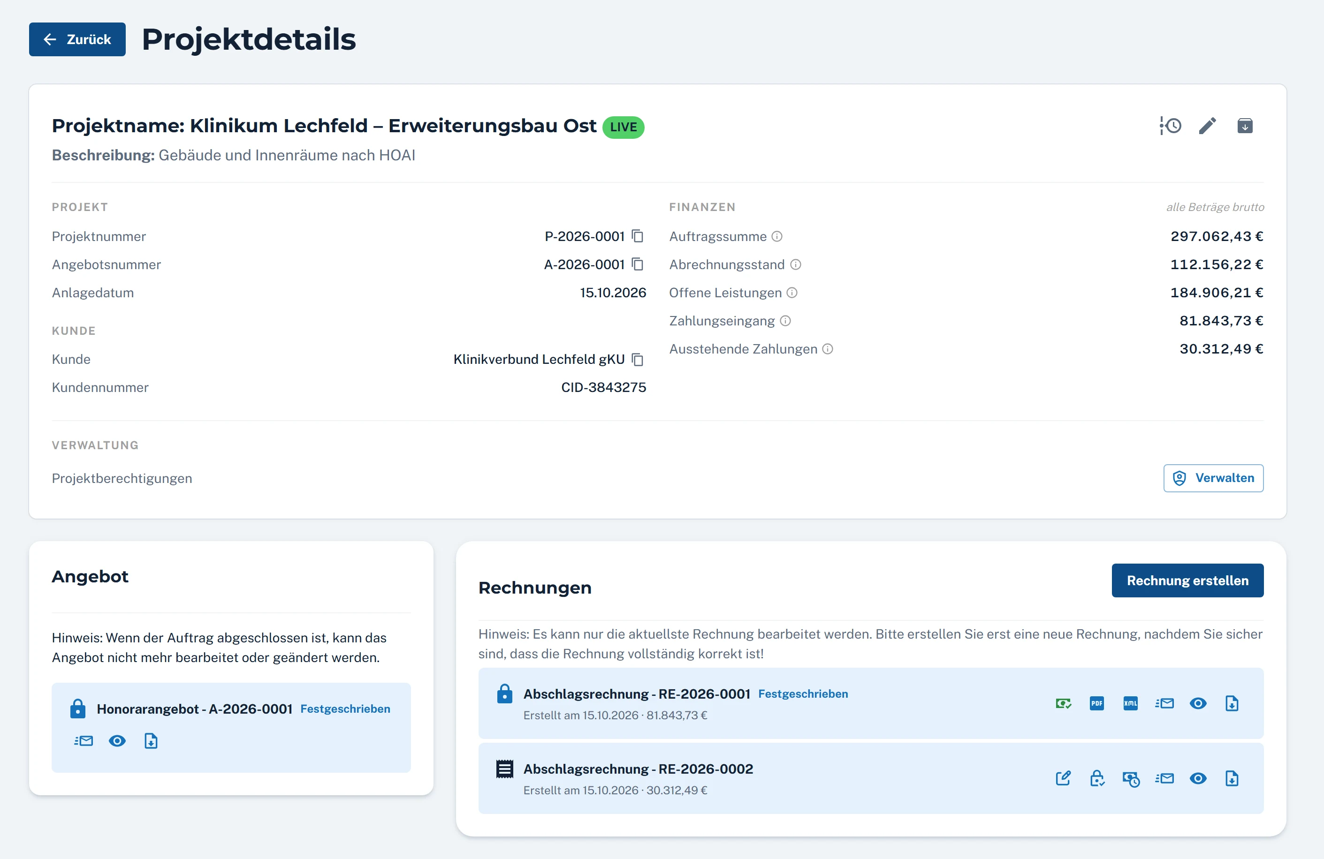Download invoice RE-2026-0001 file
The height and width of the screenshot is (859, 1324).
[x=1232, y=704]
